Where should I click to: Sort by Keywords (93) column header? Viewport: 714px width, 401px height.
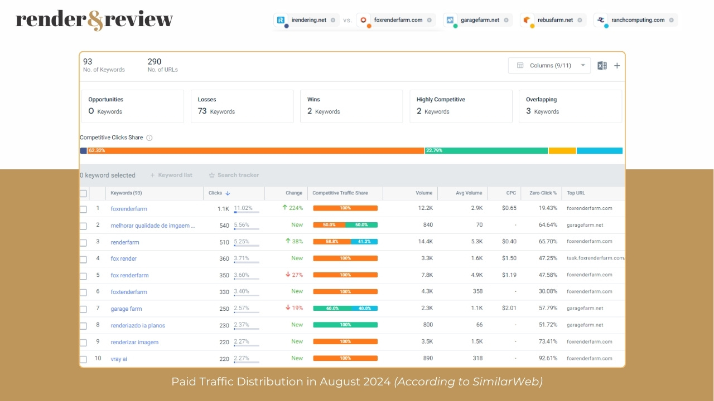point(126,193)
